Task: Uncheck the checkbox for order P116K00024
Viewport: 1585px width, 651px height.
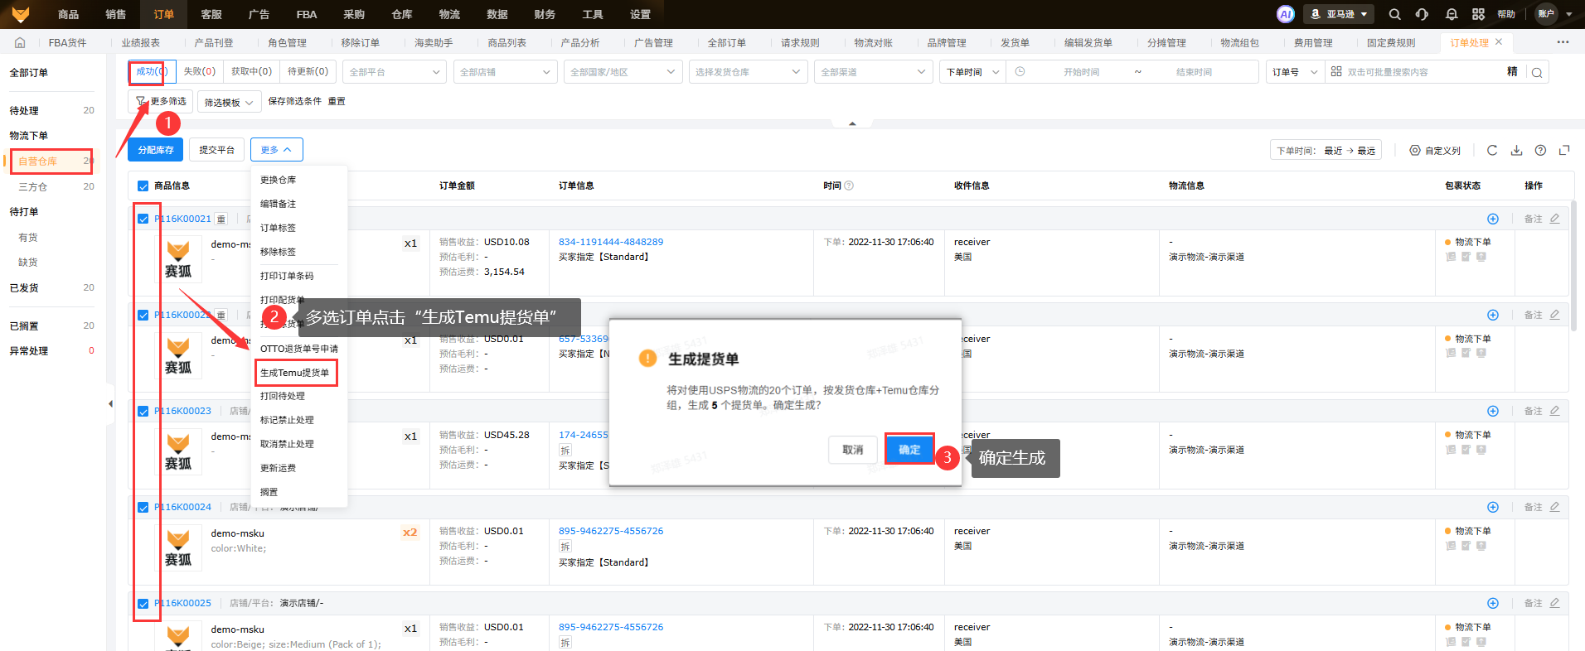Action: (x=143, y=507)
